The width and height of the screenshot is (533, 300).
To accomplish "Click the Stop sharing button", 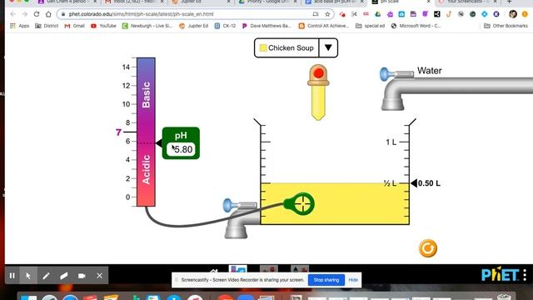I will 326,280.
